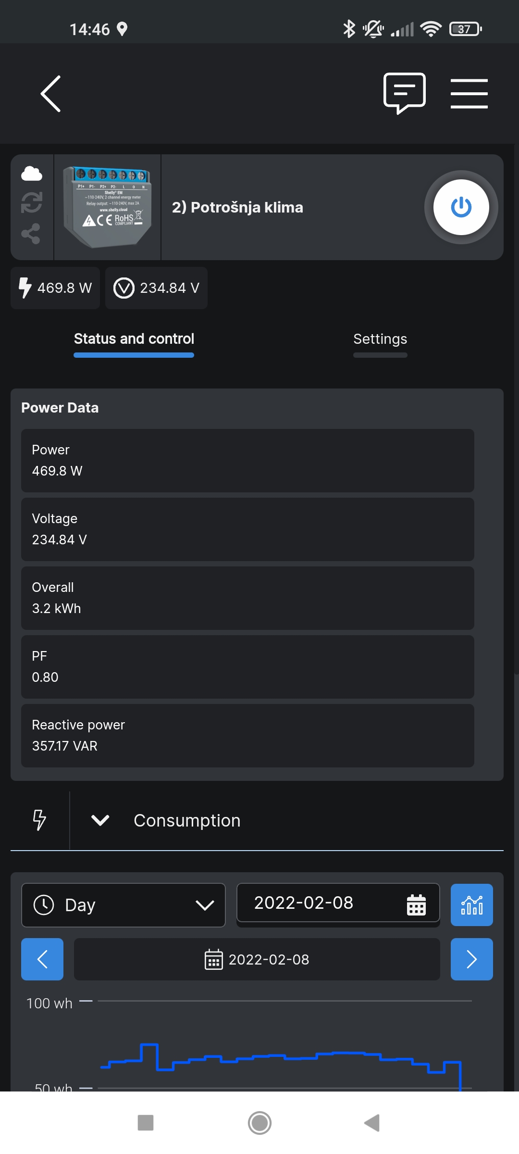
Task: Go to the next day
Action: (471, 959)
